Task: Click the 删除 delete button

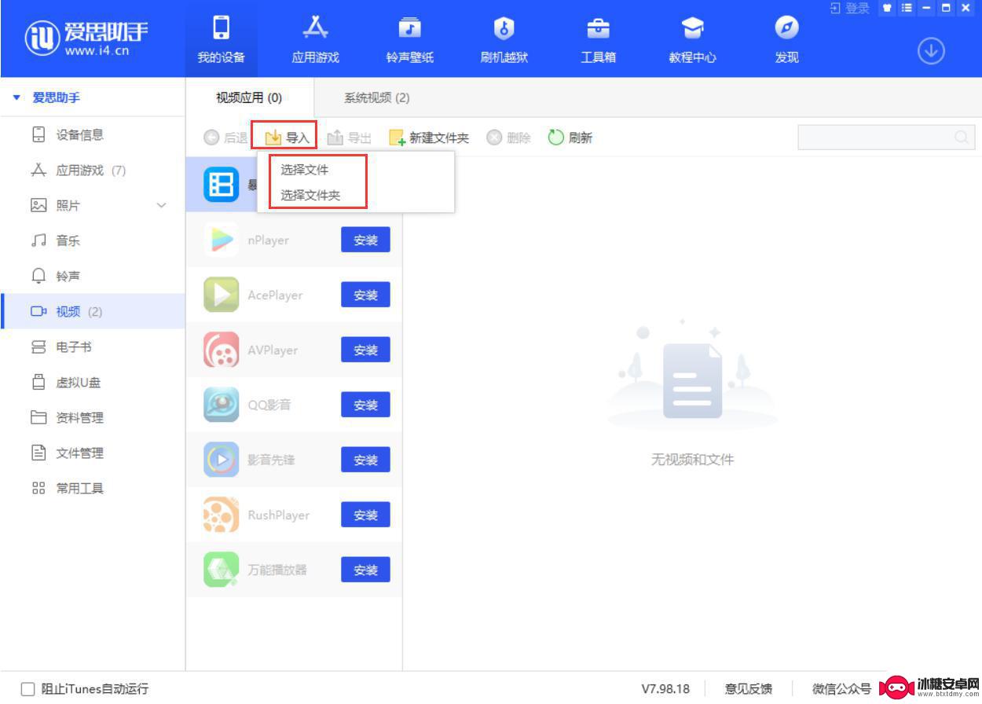Action: [509, 137]
